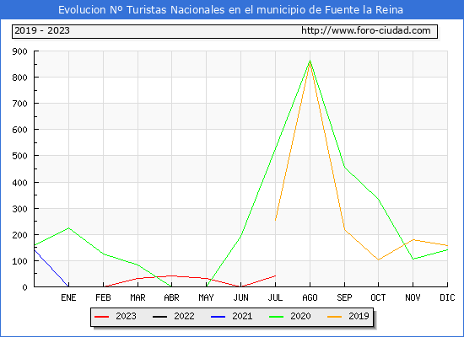464x337 pixels.
Task: Click the DIC month axis label
Action: click(x=447, y=297)
